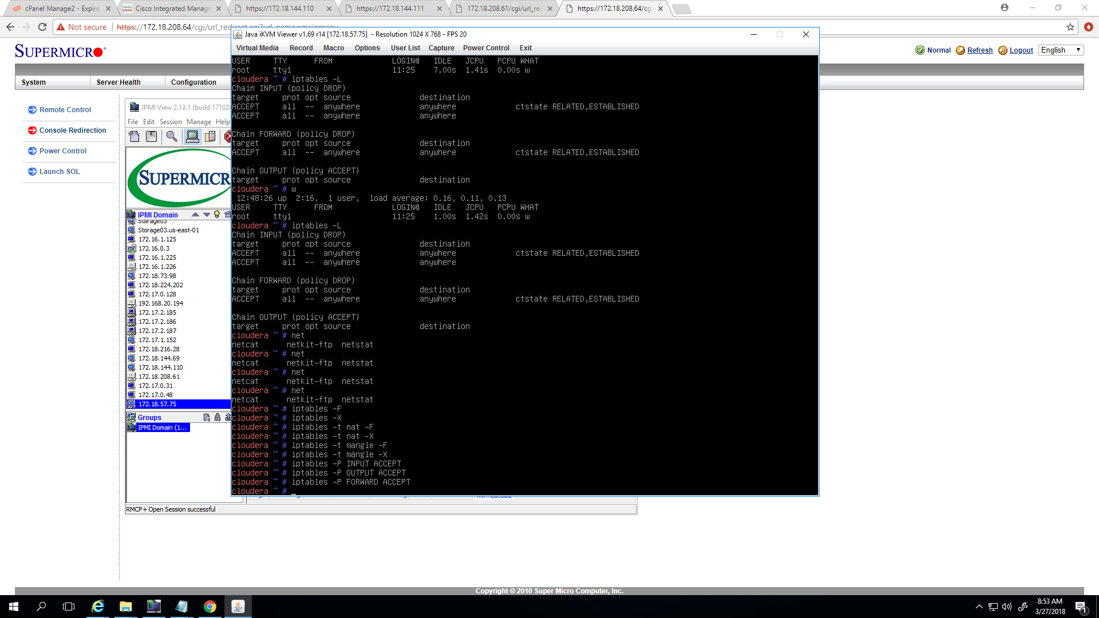Select host 172.18.208.61 in the domain list
The image size is (1099, 618).
coord(159,377)
